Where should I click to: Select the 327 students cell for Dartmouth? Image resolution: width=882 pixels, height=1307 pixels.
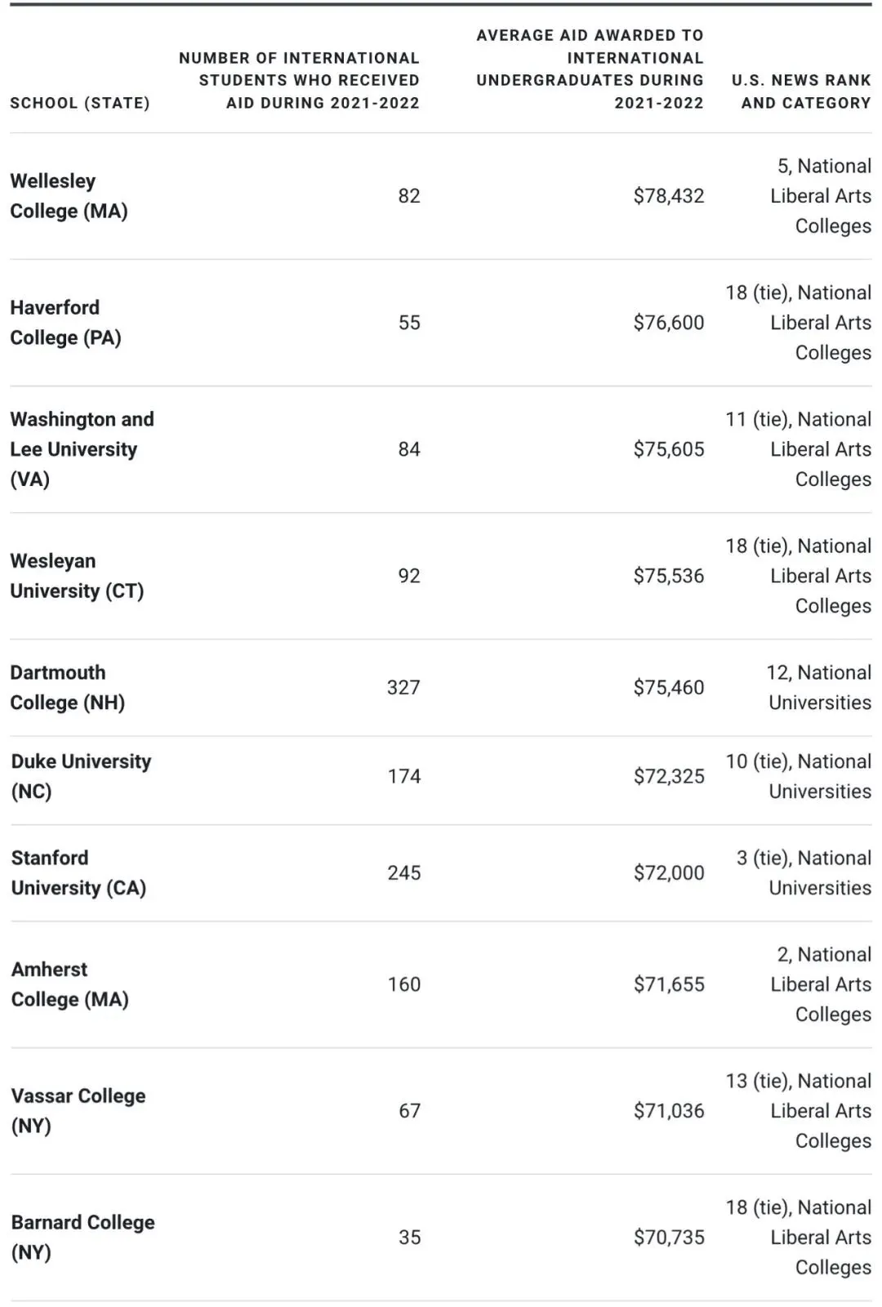(x=403, y=688)
